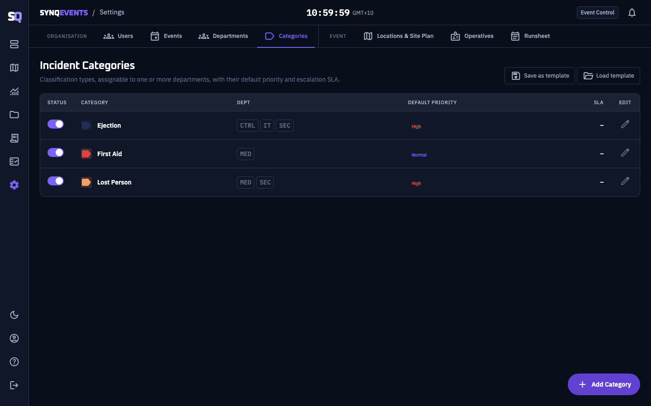
Task: Select the Categories tab
Action: [x=286, y=36]
